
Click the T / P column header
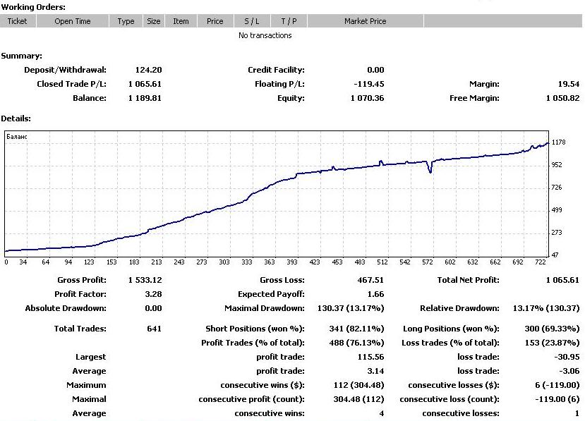[289, 21]
